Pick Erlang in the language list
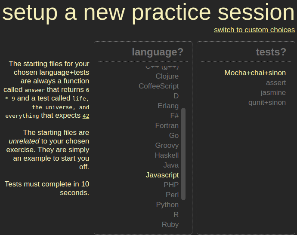This screenshot has width=297, height=235. (x=168, y=106)
